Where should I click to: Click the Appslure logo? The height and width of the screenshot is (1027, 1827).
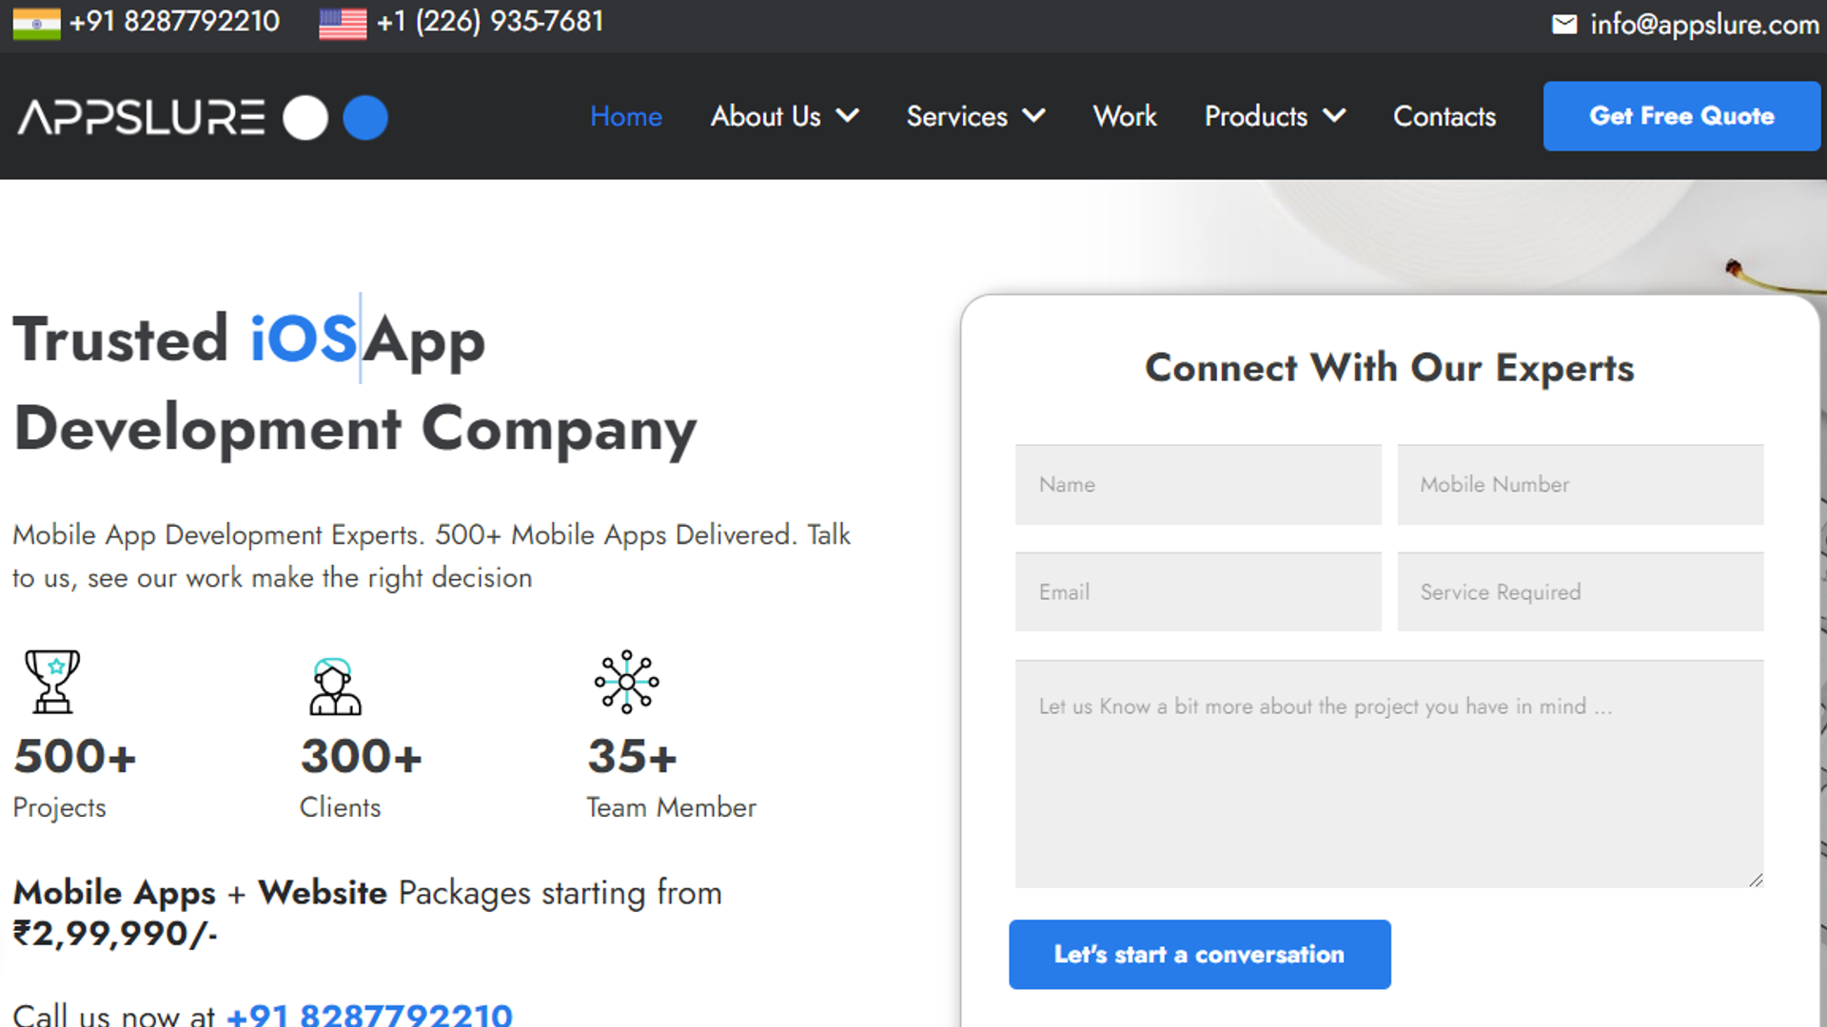pos(203,117)
